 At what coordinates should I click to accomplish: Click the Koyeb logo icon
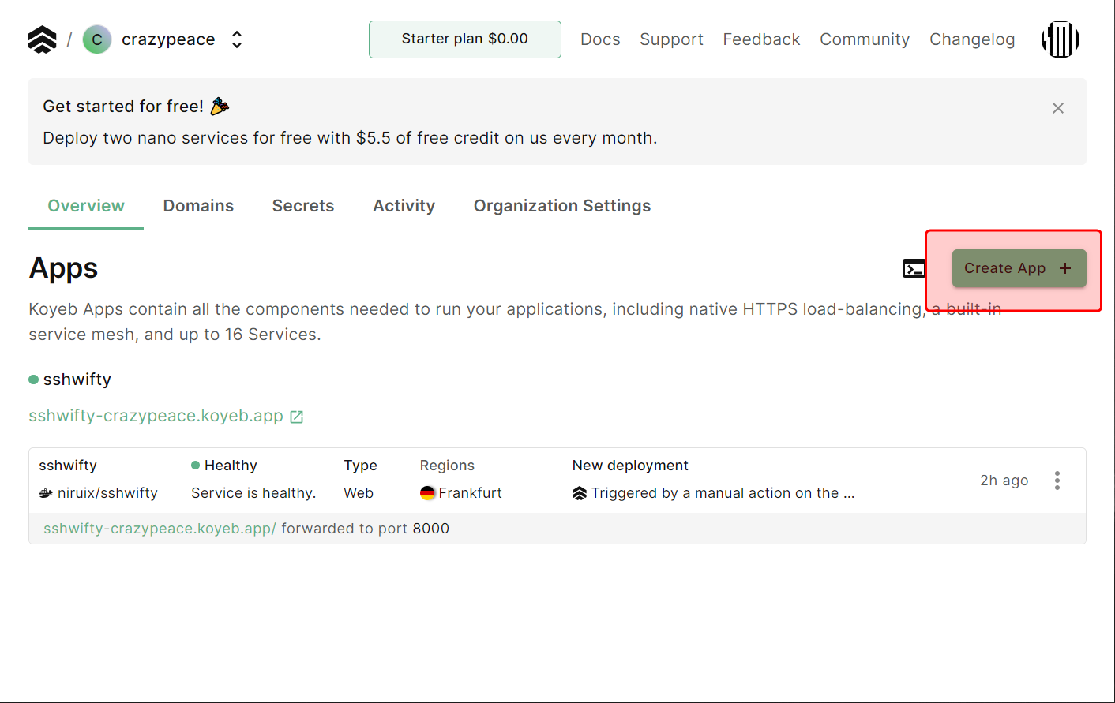(x=43, y=39)
